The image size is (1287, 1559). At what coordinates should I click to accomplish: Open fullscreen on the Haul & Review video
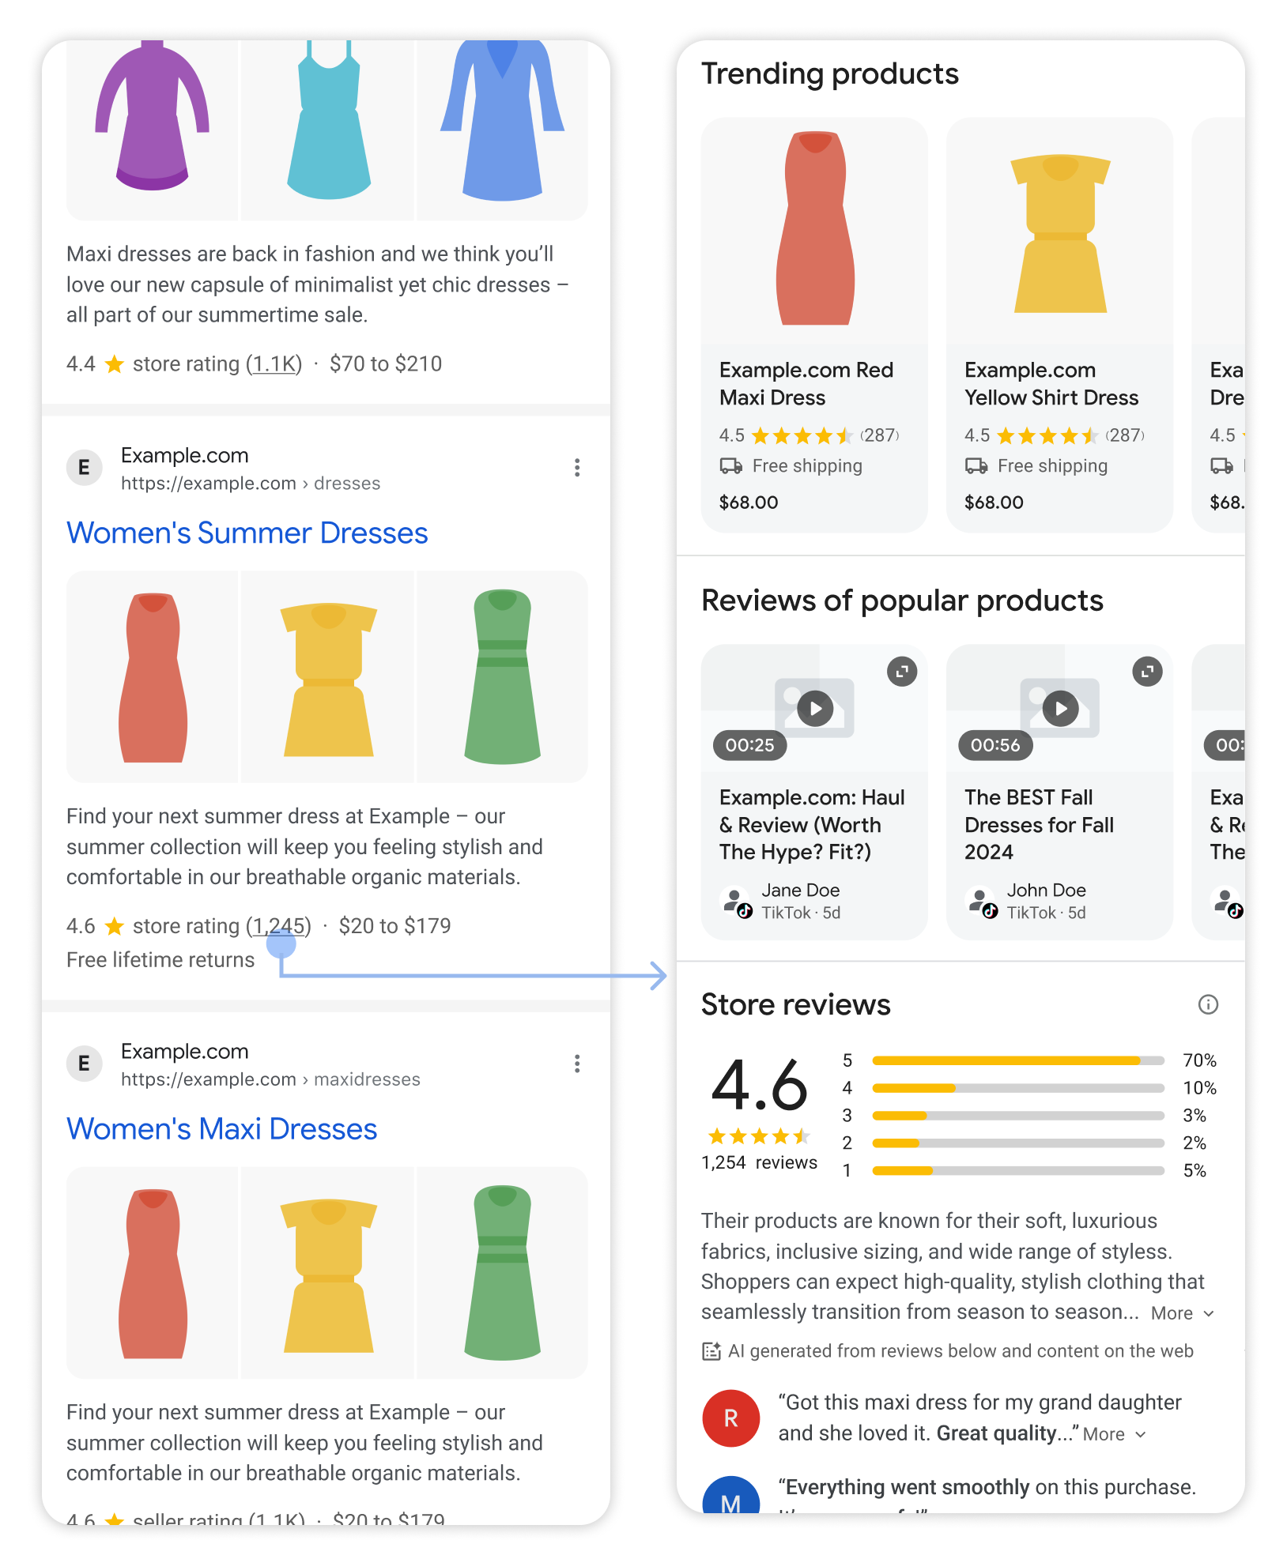click(901, 671)
